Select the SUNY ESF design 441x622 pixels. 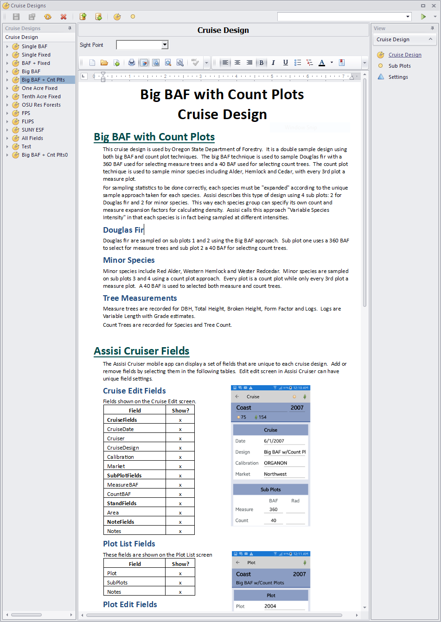pos(33,130)
